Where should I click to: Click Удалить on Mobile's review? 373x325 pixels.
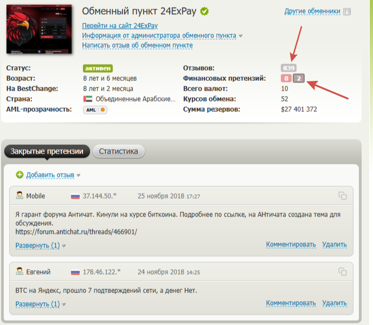tap(335, 245)
